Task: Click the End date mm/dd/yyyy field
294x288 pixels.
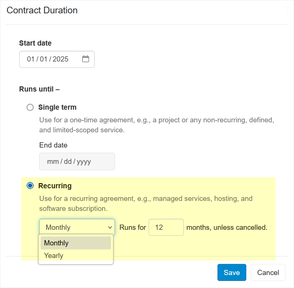Action: (x=77, y=161)
